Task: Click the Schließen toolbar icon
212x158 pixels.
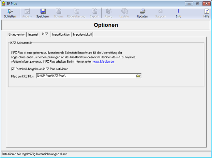Action: coord(10,11)
